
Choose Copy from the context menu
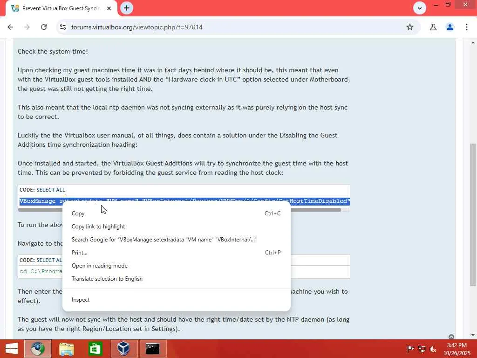(176, 213)
